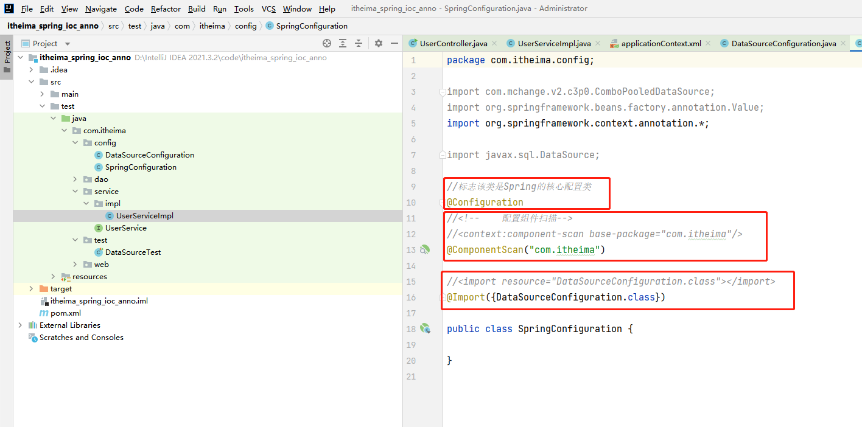Click gutter bean icon on line 13

click(x=425, y=249)
